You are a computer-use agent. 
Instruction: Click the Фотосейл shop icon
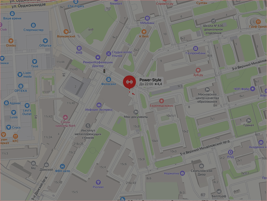pyautogui.click(x=109, y=79)
